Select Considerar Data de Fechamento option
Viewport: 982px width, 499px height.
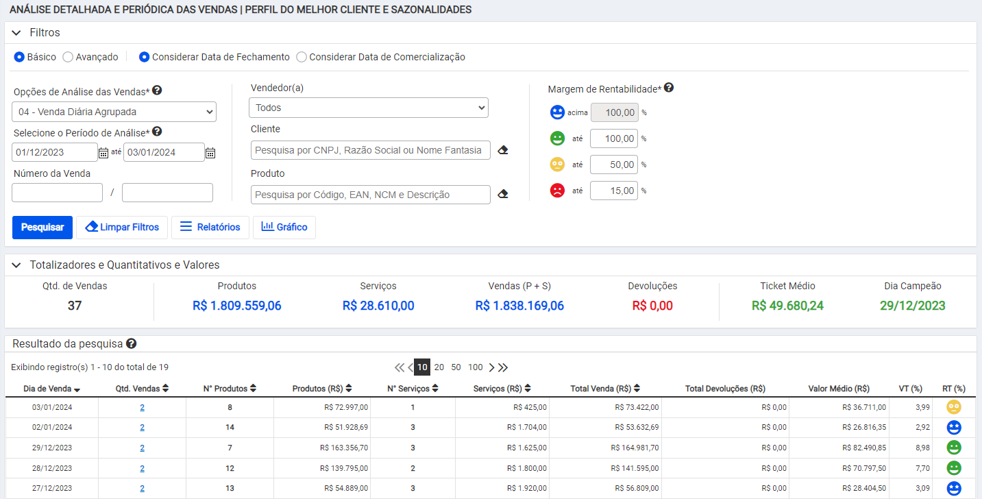144,57
